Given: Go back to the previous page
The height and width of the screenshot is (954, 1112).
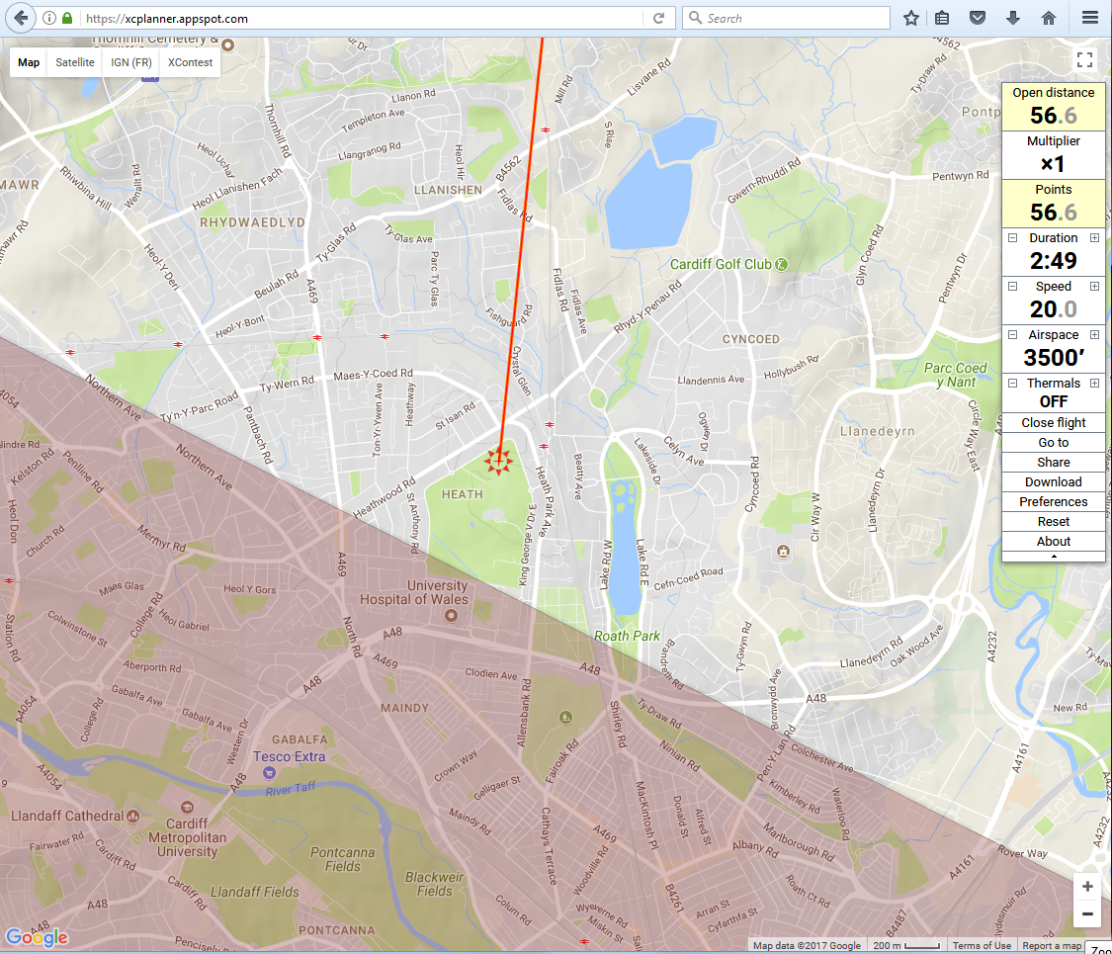Looking at the screenshot, I should tap(22, 18).
